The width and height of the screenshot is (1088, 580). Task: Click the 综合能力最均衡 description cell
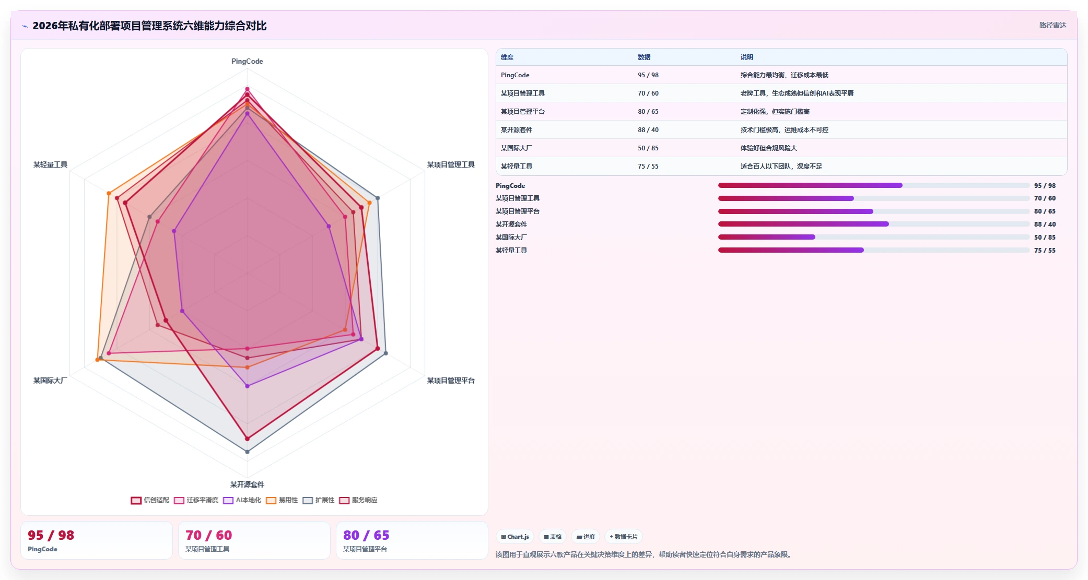click(x=785, y=75)
